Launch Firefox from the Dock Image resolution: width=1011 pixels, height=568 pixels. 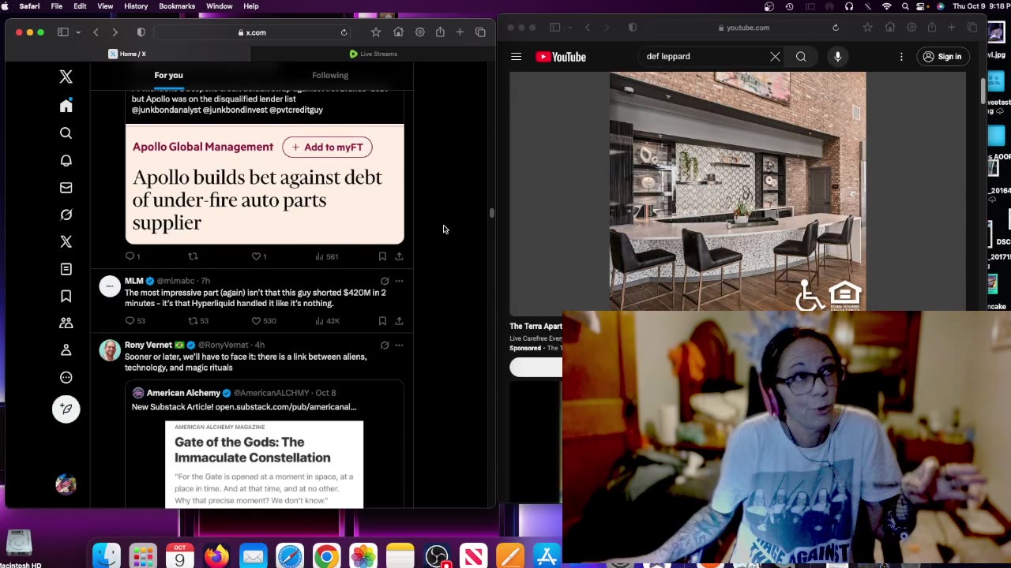[x=216, y=556]
